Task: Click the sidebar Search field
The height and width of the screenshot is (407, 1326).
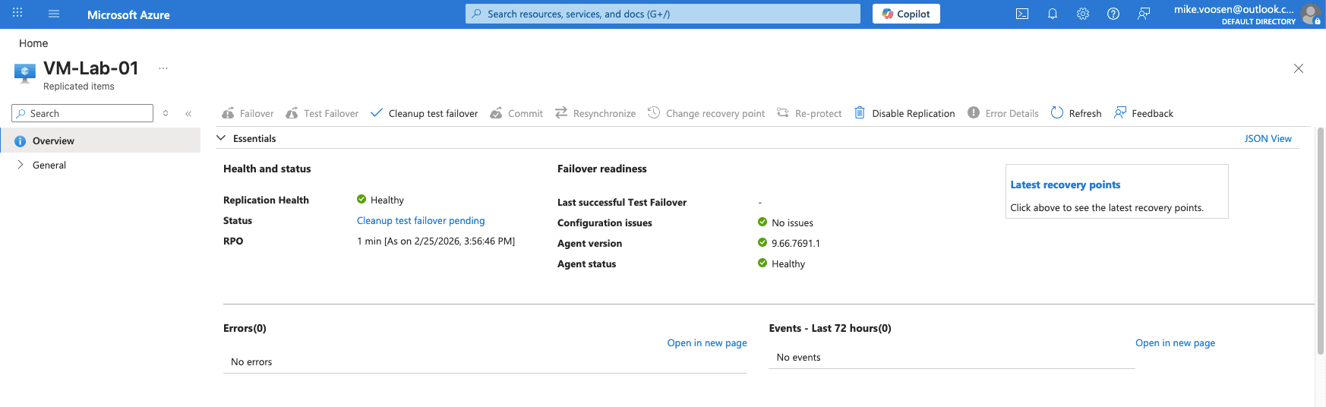Action: 83,113
